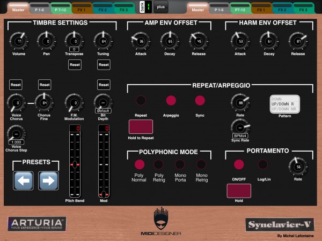This screenshot has height=241, width=322.
Task: Open the left P 1-6 tab
Action: pyautogui.click(x=39, y=8)
